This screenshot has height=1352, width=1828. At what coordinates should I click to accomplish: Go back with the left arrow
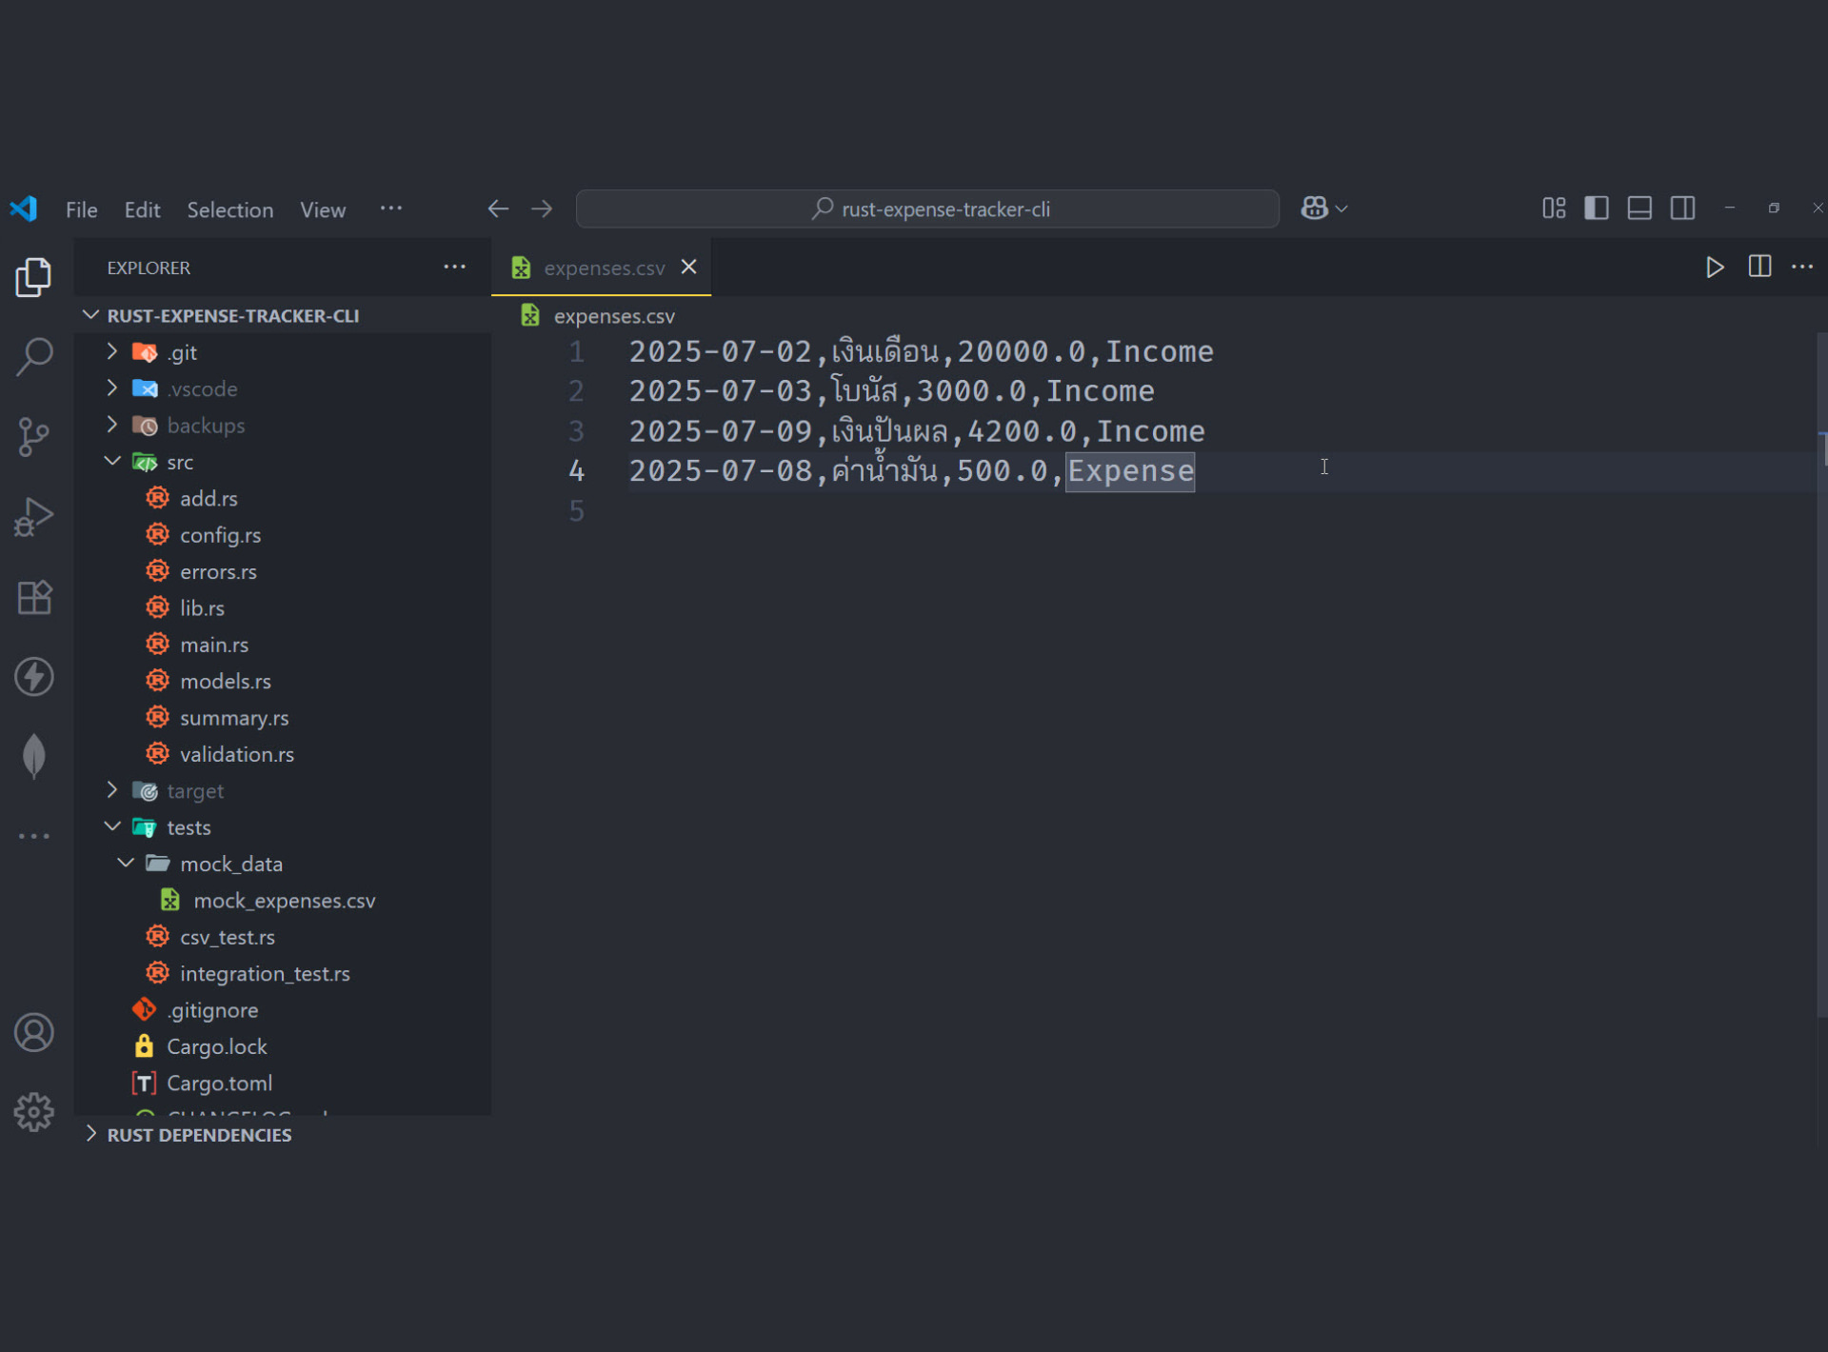498,209
